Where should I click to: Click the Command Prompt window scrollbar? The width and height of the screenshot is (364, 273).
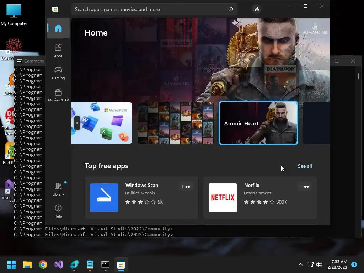click(x=358, y=76)
